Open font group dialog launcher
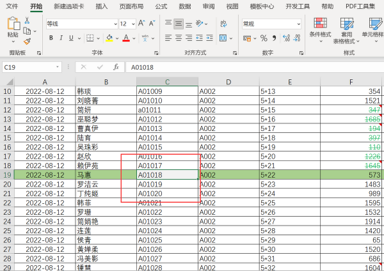The width and height of the screenshot is (384, 271). (x=156, y=53)
